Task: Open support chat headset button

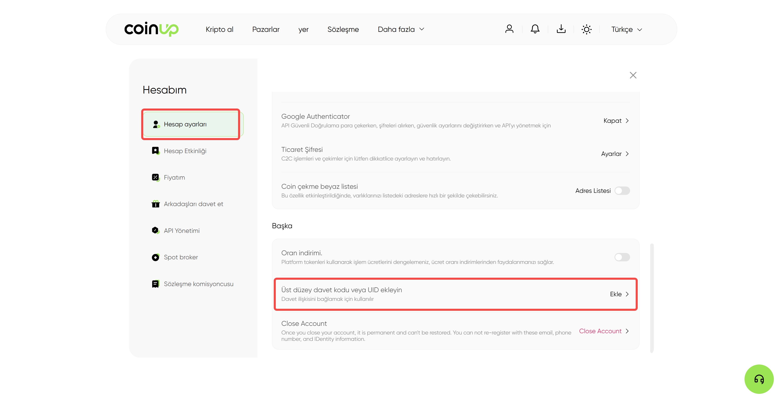Action: coord(759,379)
